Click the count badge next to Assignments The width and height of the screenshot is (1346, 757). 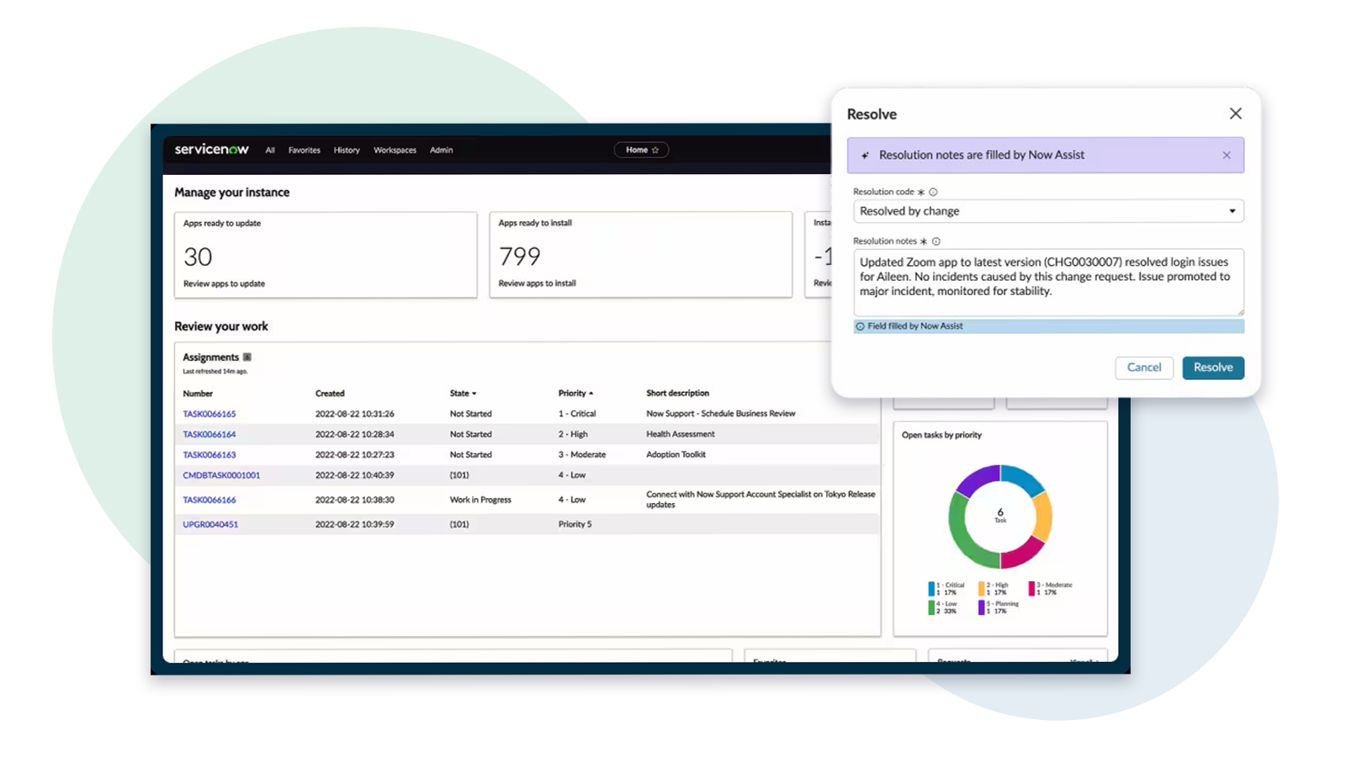click(x=246, y=357)
